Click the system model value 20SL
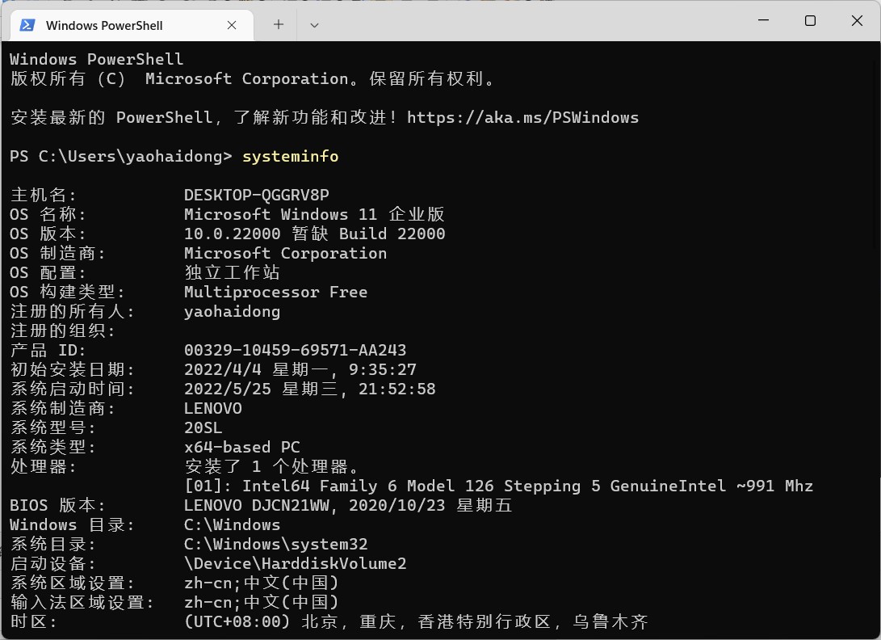The height and width of the screenshot is (640, 881). [x=203, y=428]
